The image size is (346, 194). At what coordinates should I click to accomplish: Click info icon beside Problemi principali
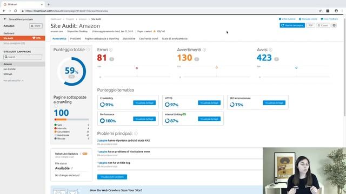point(136,134)
